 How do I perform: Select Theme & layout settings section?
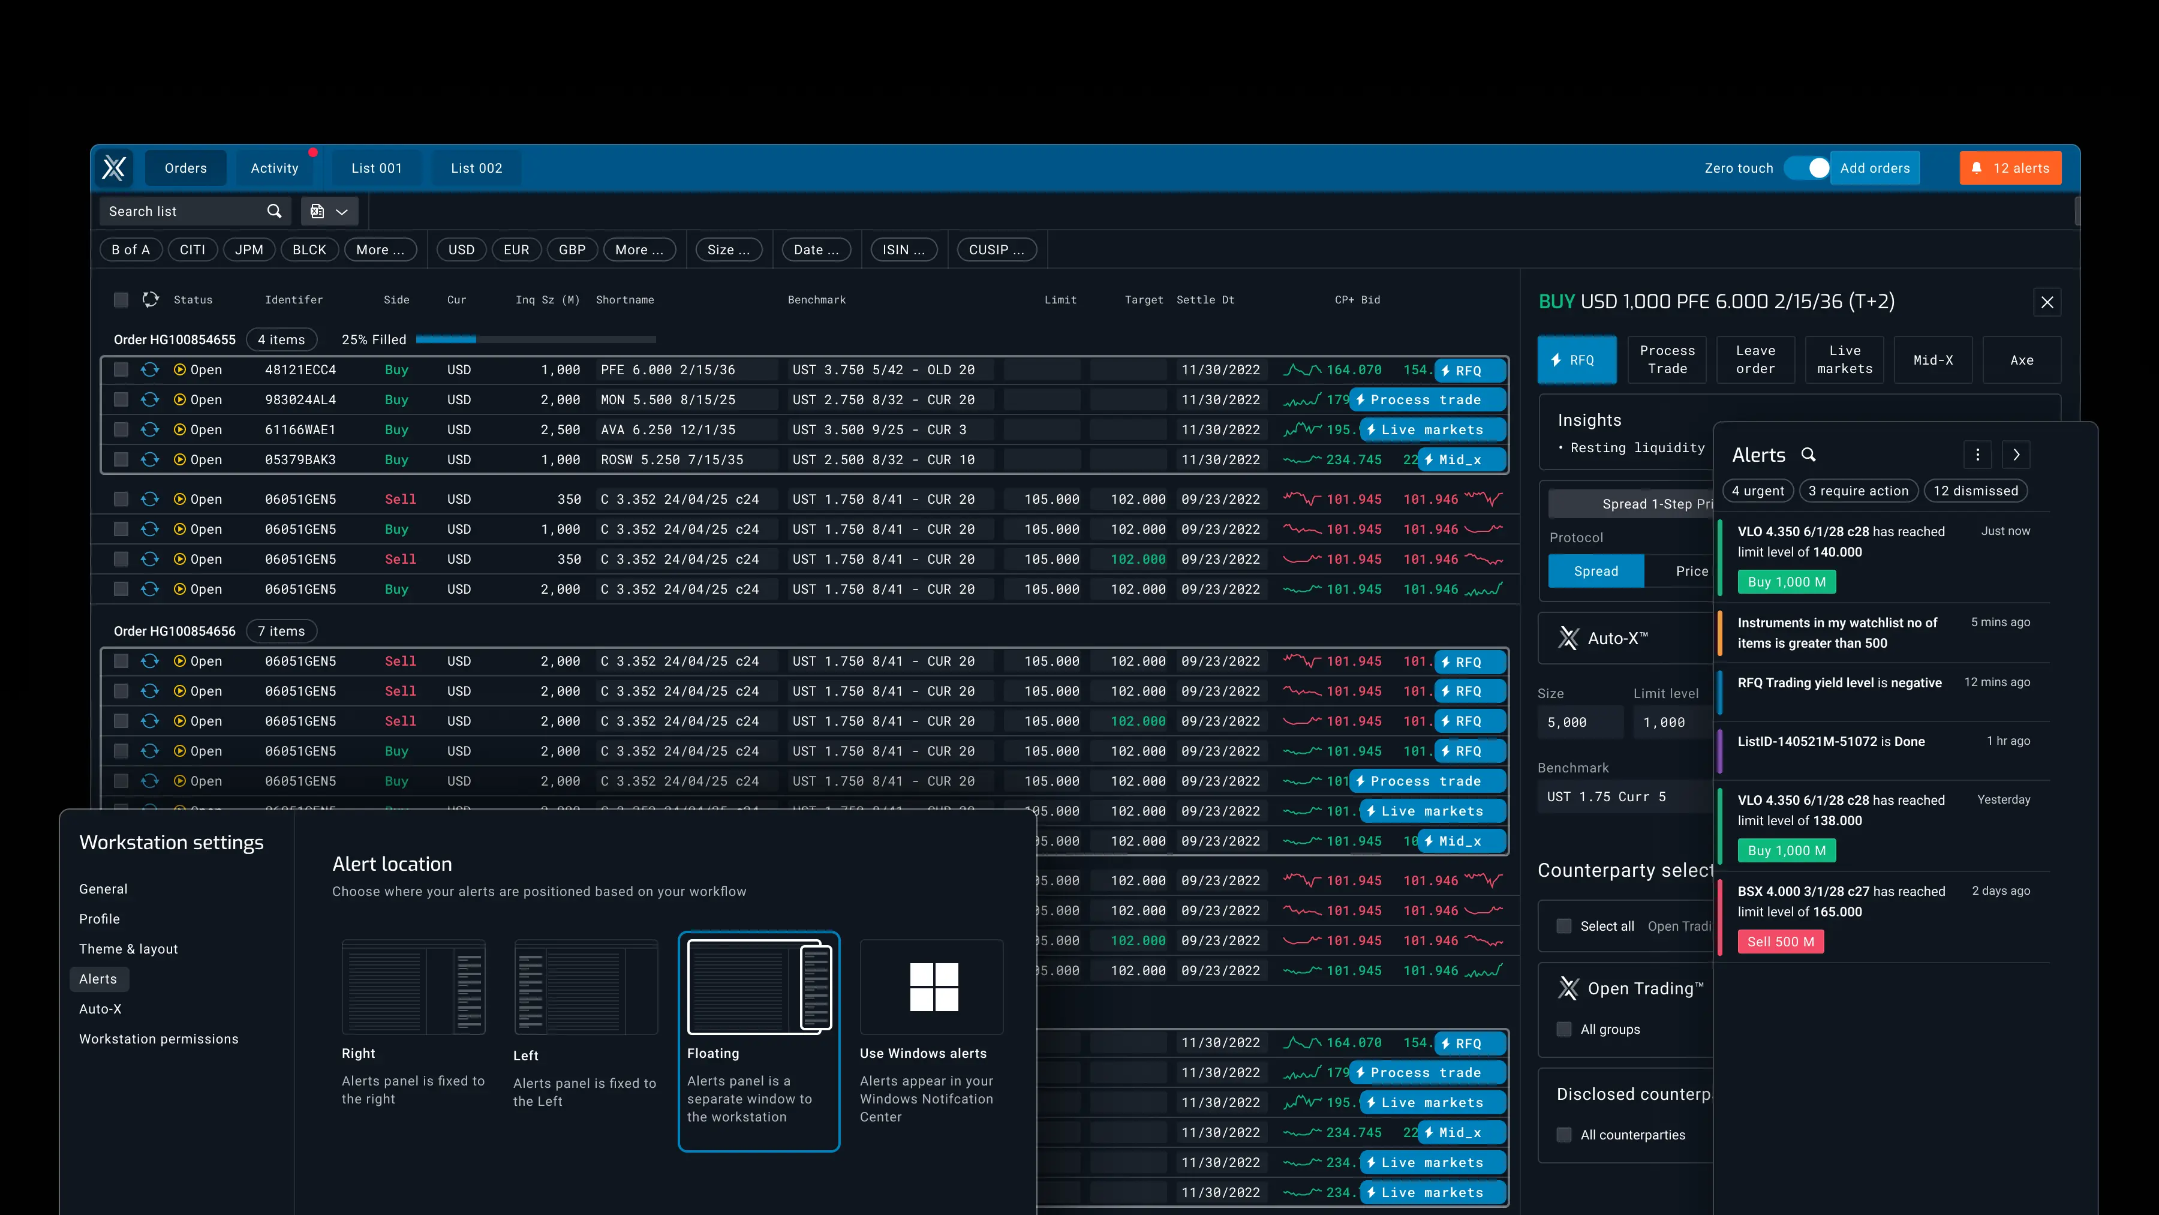[x=128, y=949]
